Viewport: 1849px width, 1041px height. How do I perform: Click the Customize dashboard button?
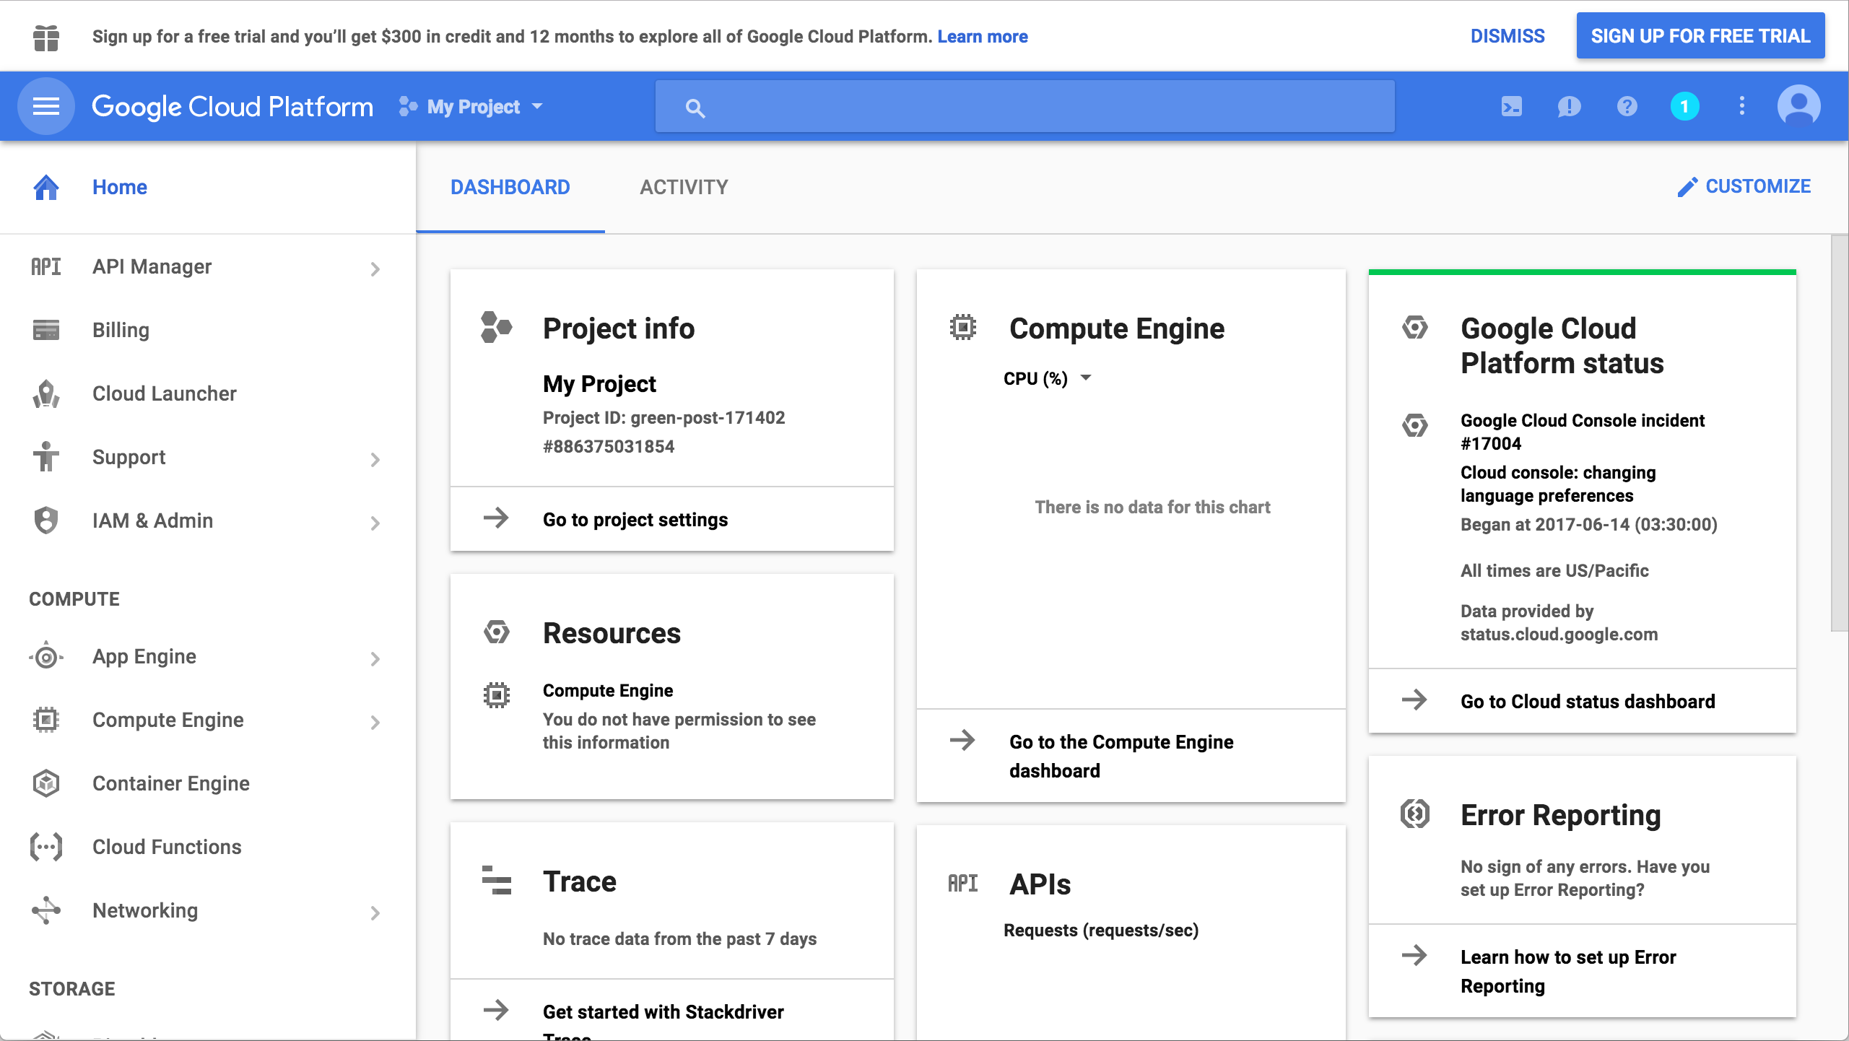[1745, 188]
